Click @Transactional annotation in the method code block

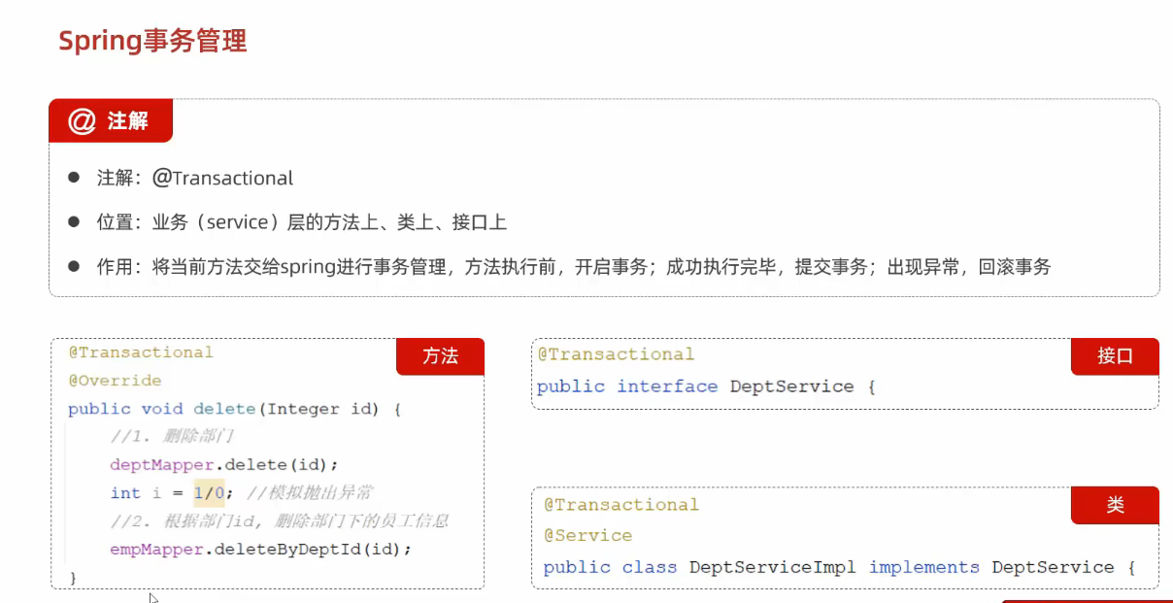[x=141, y=352]
